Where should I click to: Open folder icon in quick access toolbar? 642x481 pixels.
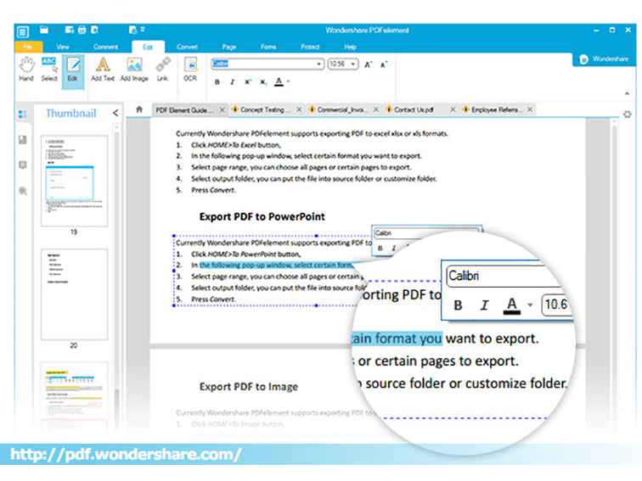44,30
